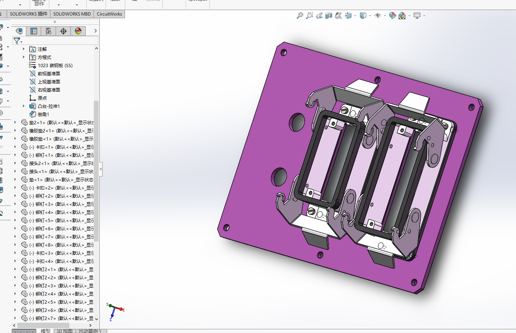
Task: Select the 前视基准面 plane in tree
Action: point(49,73)
